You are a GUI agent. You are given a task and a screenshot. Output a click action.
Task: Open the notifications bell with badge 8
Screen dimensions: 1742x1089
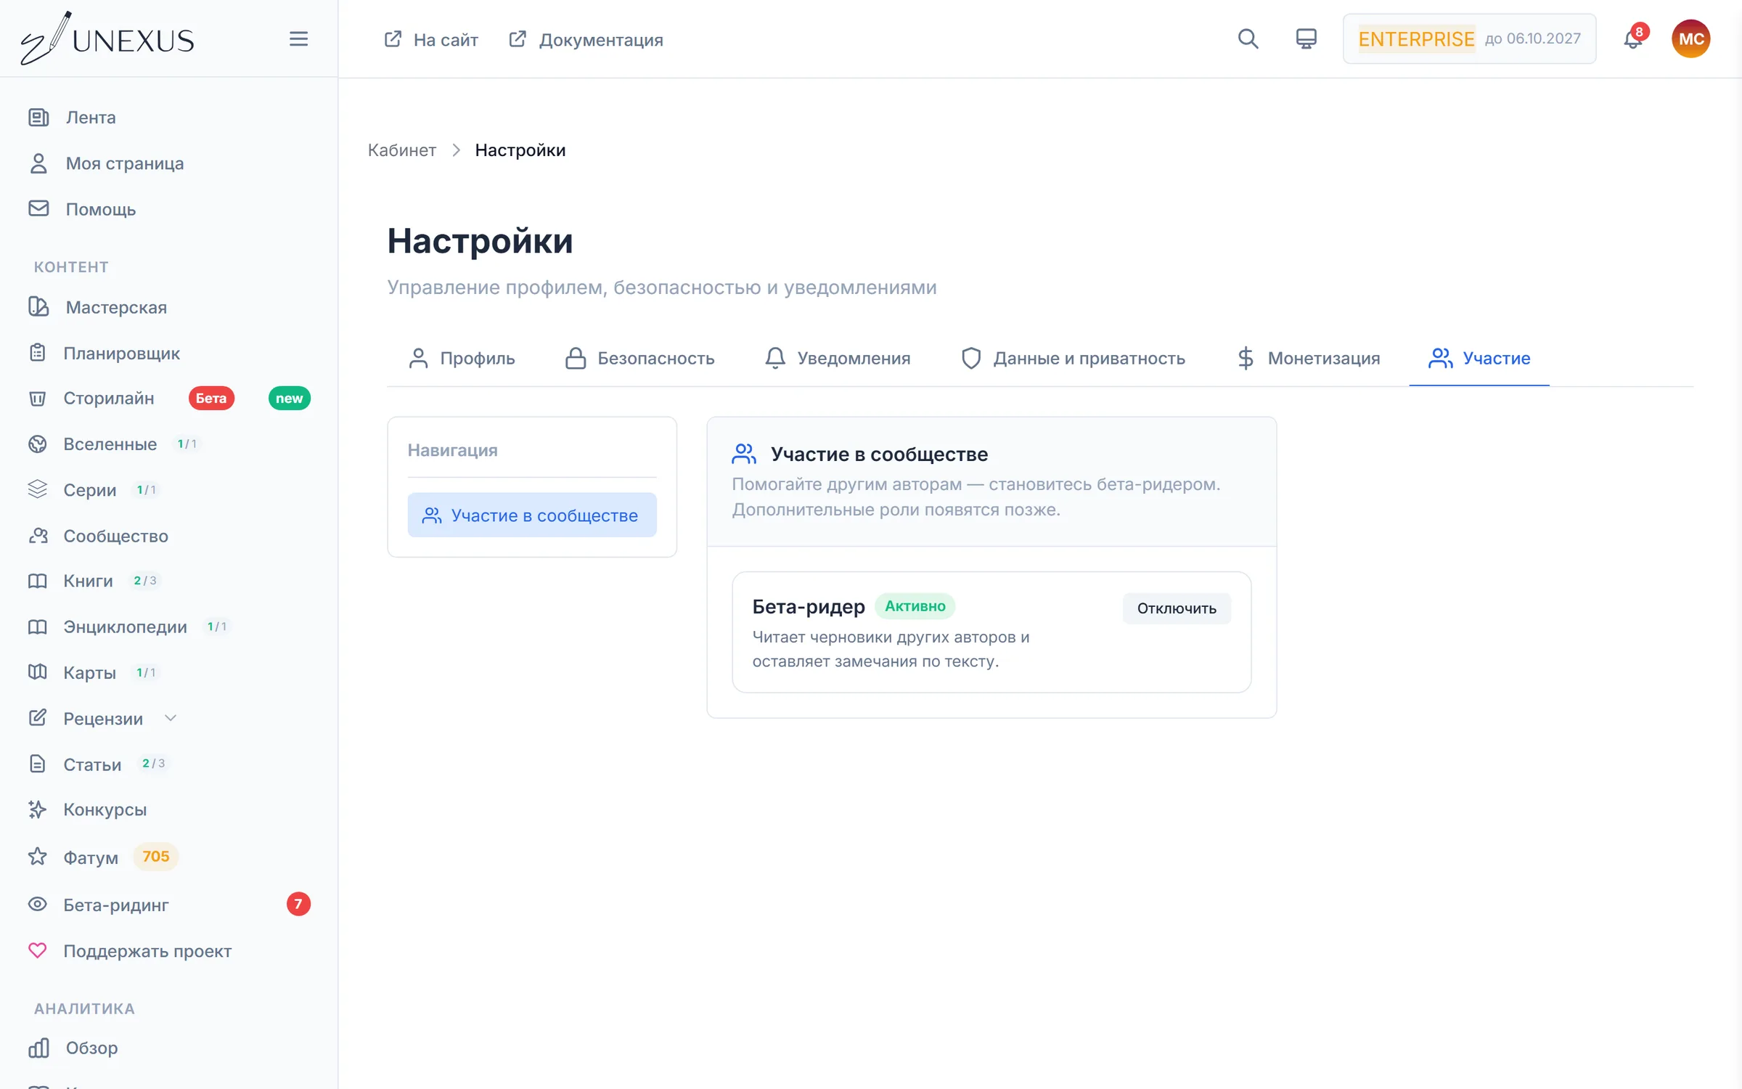click(1633, 39)
